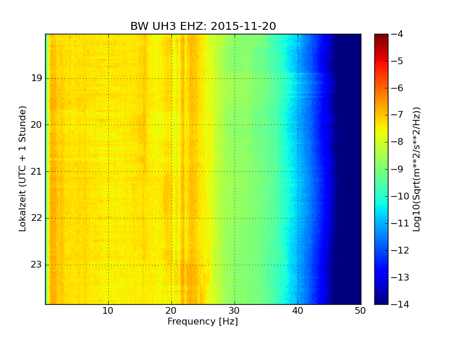
Task: Click the colorbar tick label −8
Action: coord(397,142)
